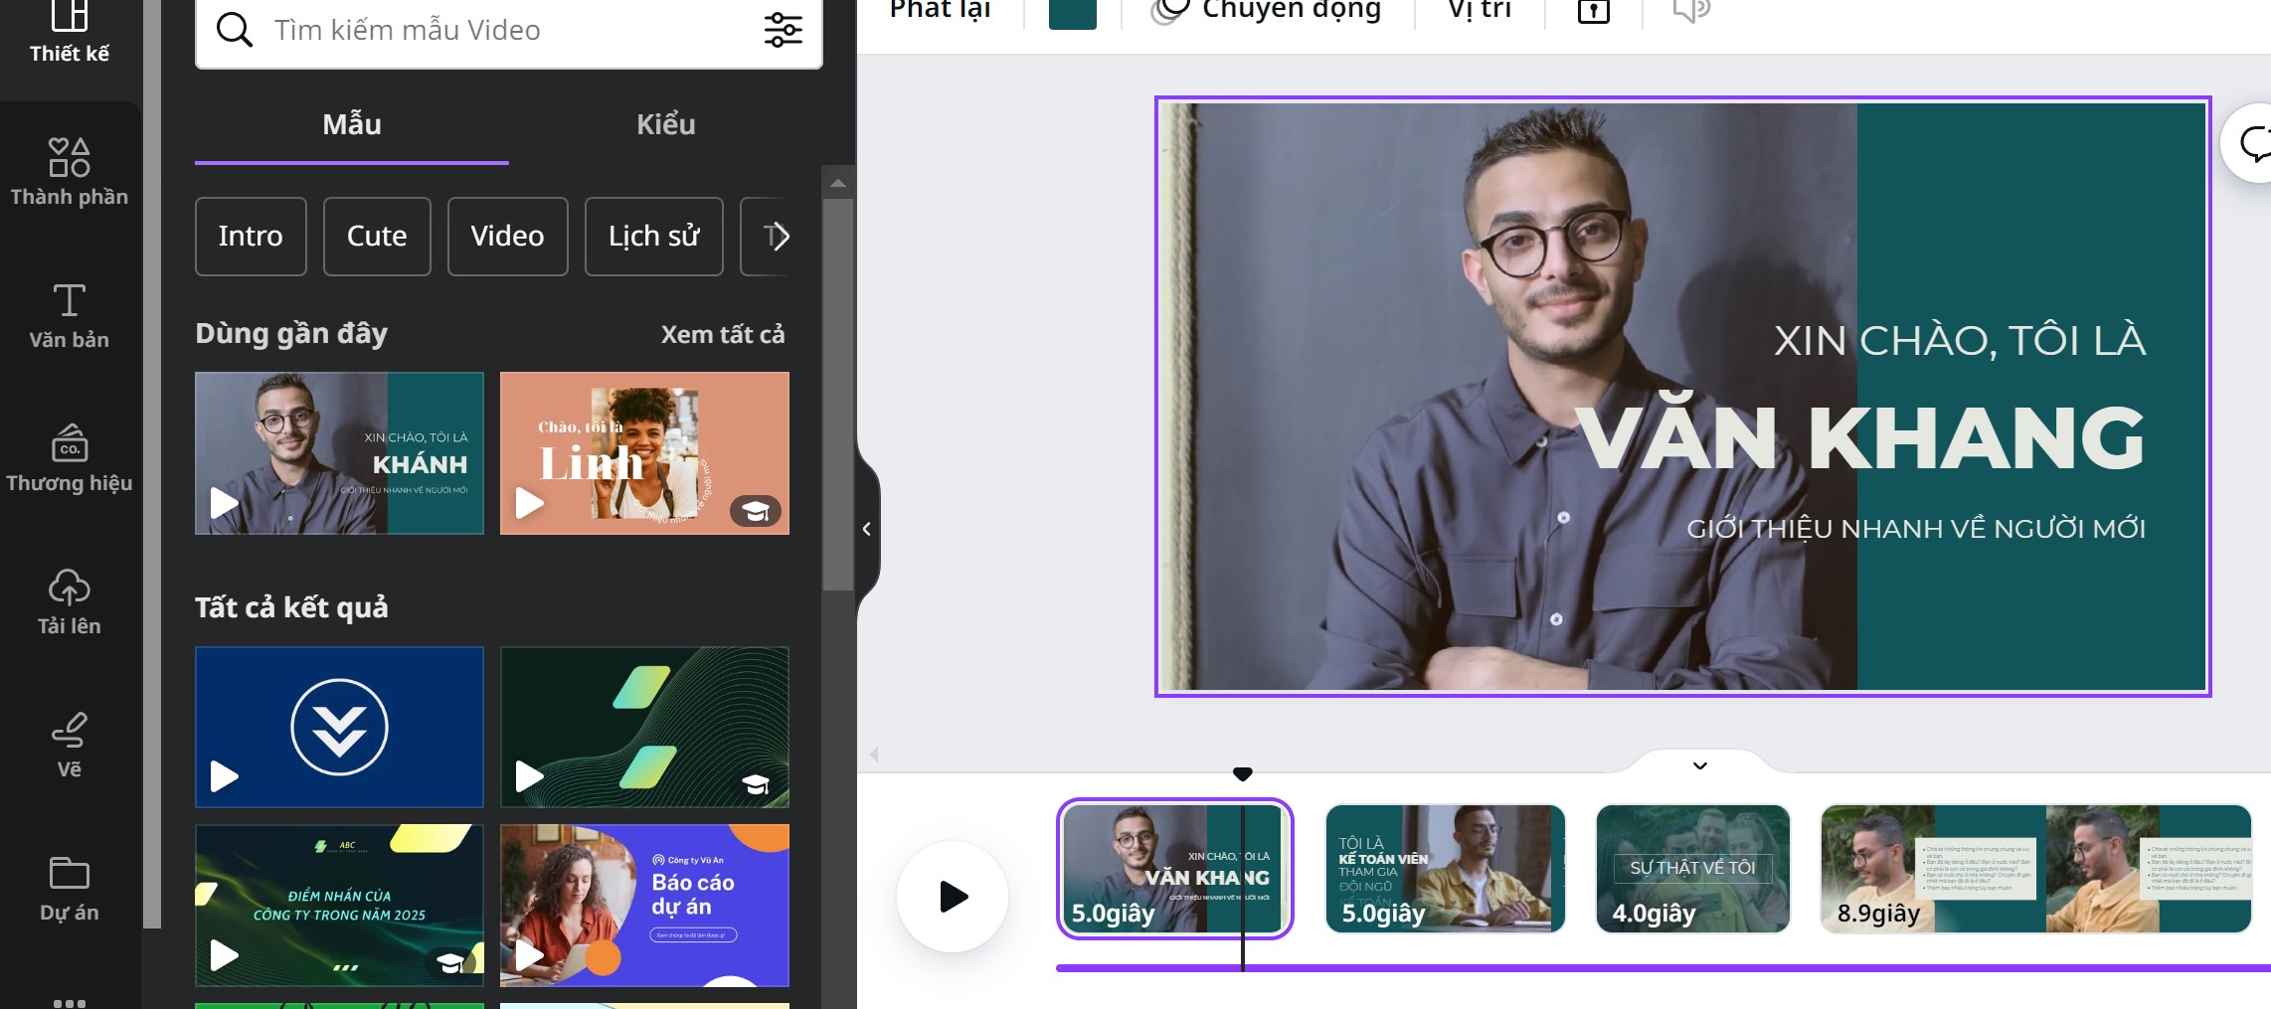
Task: Open the teal color swatch in toolbar
Action: (x=1072, y=13)
